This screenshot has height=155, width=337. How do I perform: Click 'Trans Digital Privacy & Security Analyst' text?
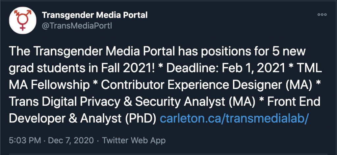coord(117,101)
